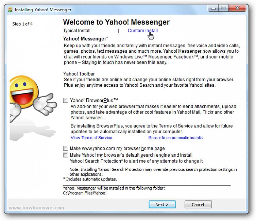Maximize the installer window
Viewport: 256px width, 221px height.
223,8
